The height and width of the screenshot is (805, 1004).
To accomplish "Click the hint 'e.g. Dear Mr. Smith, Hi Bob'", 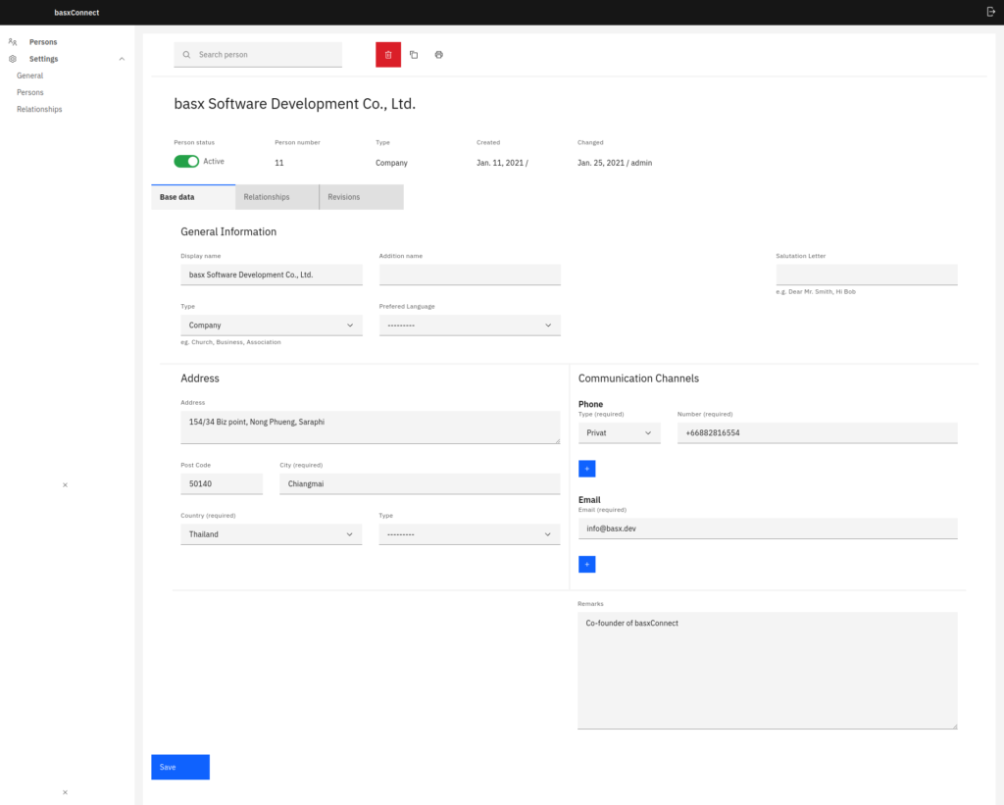I will [816, 291].
